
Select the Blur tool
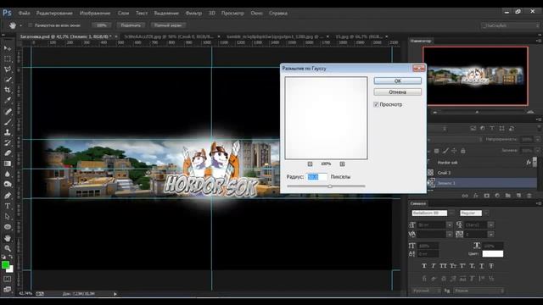[8, 174]
